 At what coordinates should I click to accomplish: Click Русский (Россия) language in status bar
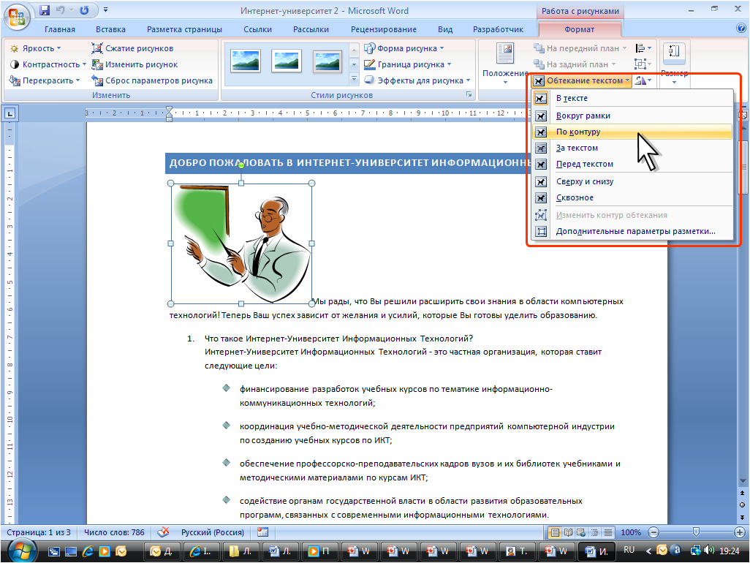[212, 532]
